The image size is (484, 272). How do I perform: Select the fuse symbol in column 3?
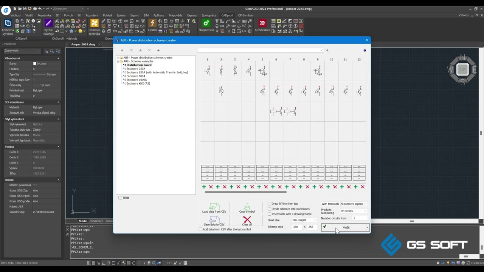click(x=235, y=71)
